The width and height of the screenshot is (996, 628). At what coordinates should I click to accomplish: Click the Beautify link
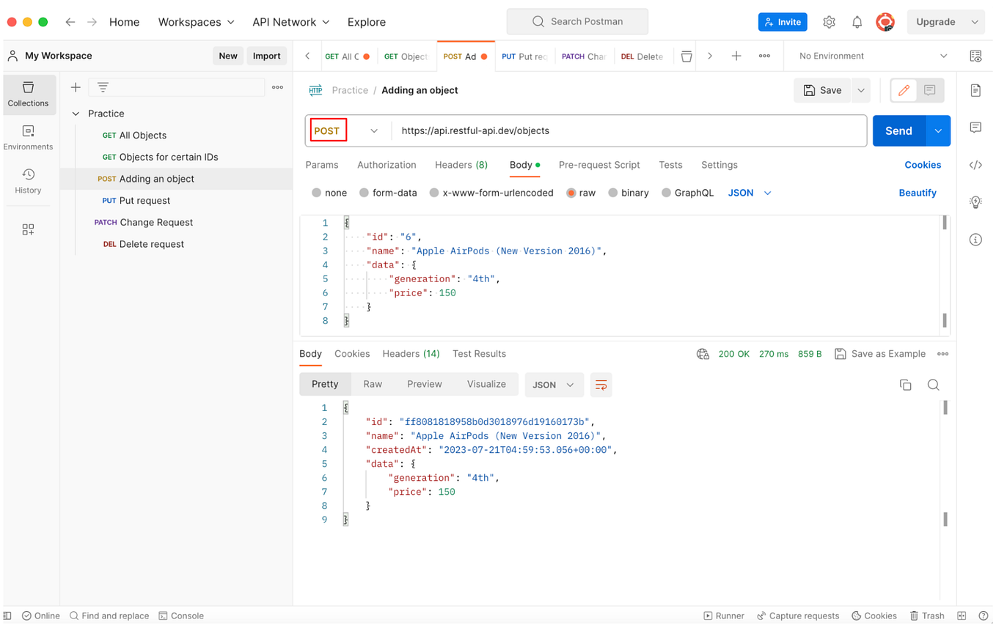click(918, 193)
